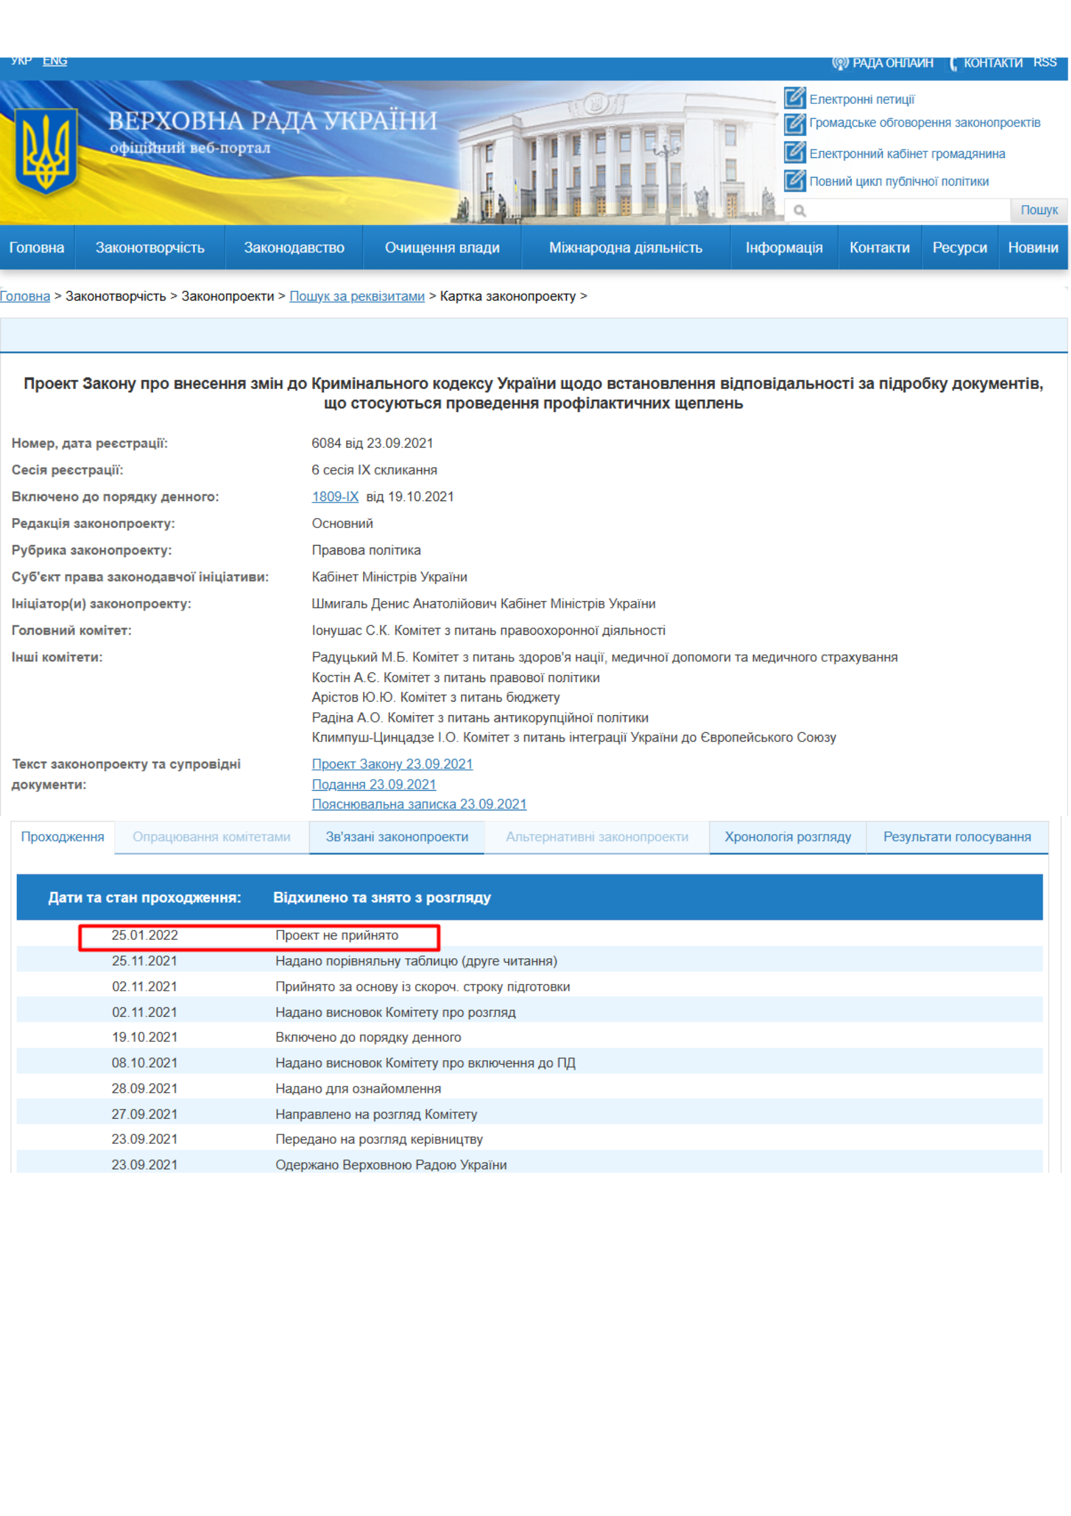Click 'Шмигаль Денис Анатолійович' initiator text
This screenshot has height=1516, width=1071.
tap(404, 604)
